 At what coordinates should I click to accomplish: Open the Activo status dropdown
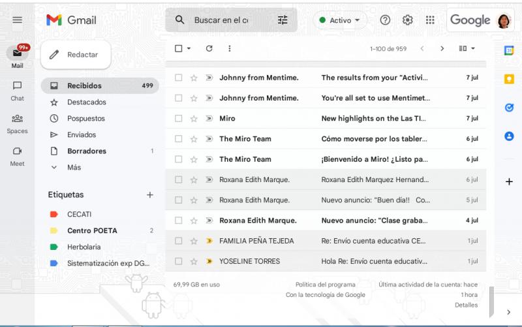(x=340, y=20)
